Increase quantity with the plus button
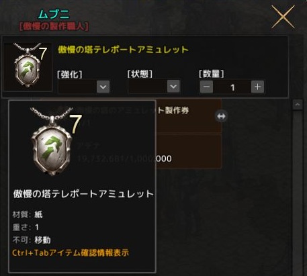307x276 pixels. click(x=258, y=87)
